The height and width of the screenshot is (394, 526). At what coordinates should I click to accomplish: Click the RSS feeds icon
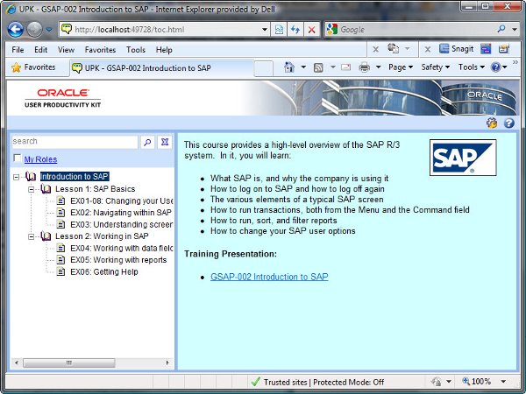pyautogui.click(x=318, y=67)
